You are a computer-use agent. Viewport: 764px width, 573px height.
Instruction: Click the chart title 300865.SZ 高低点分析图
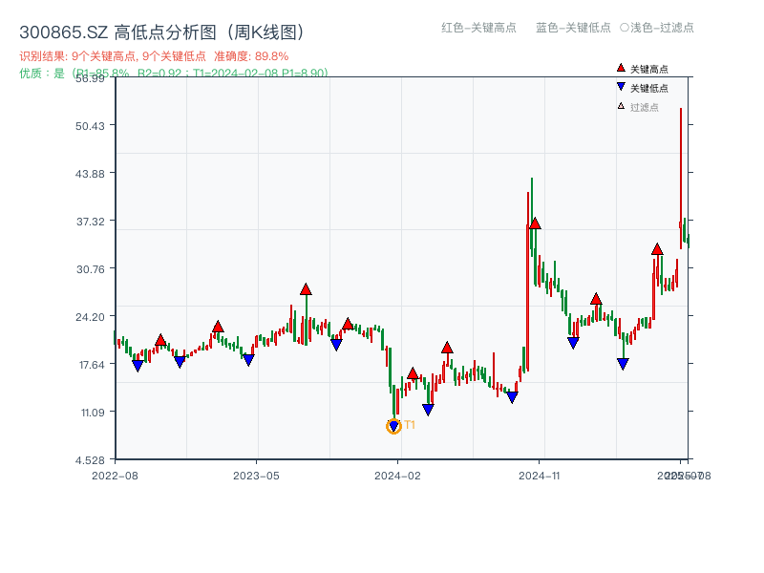click(161, 32)
